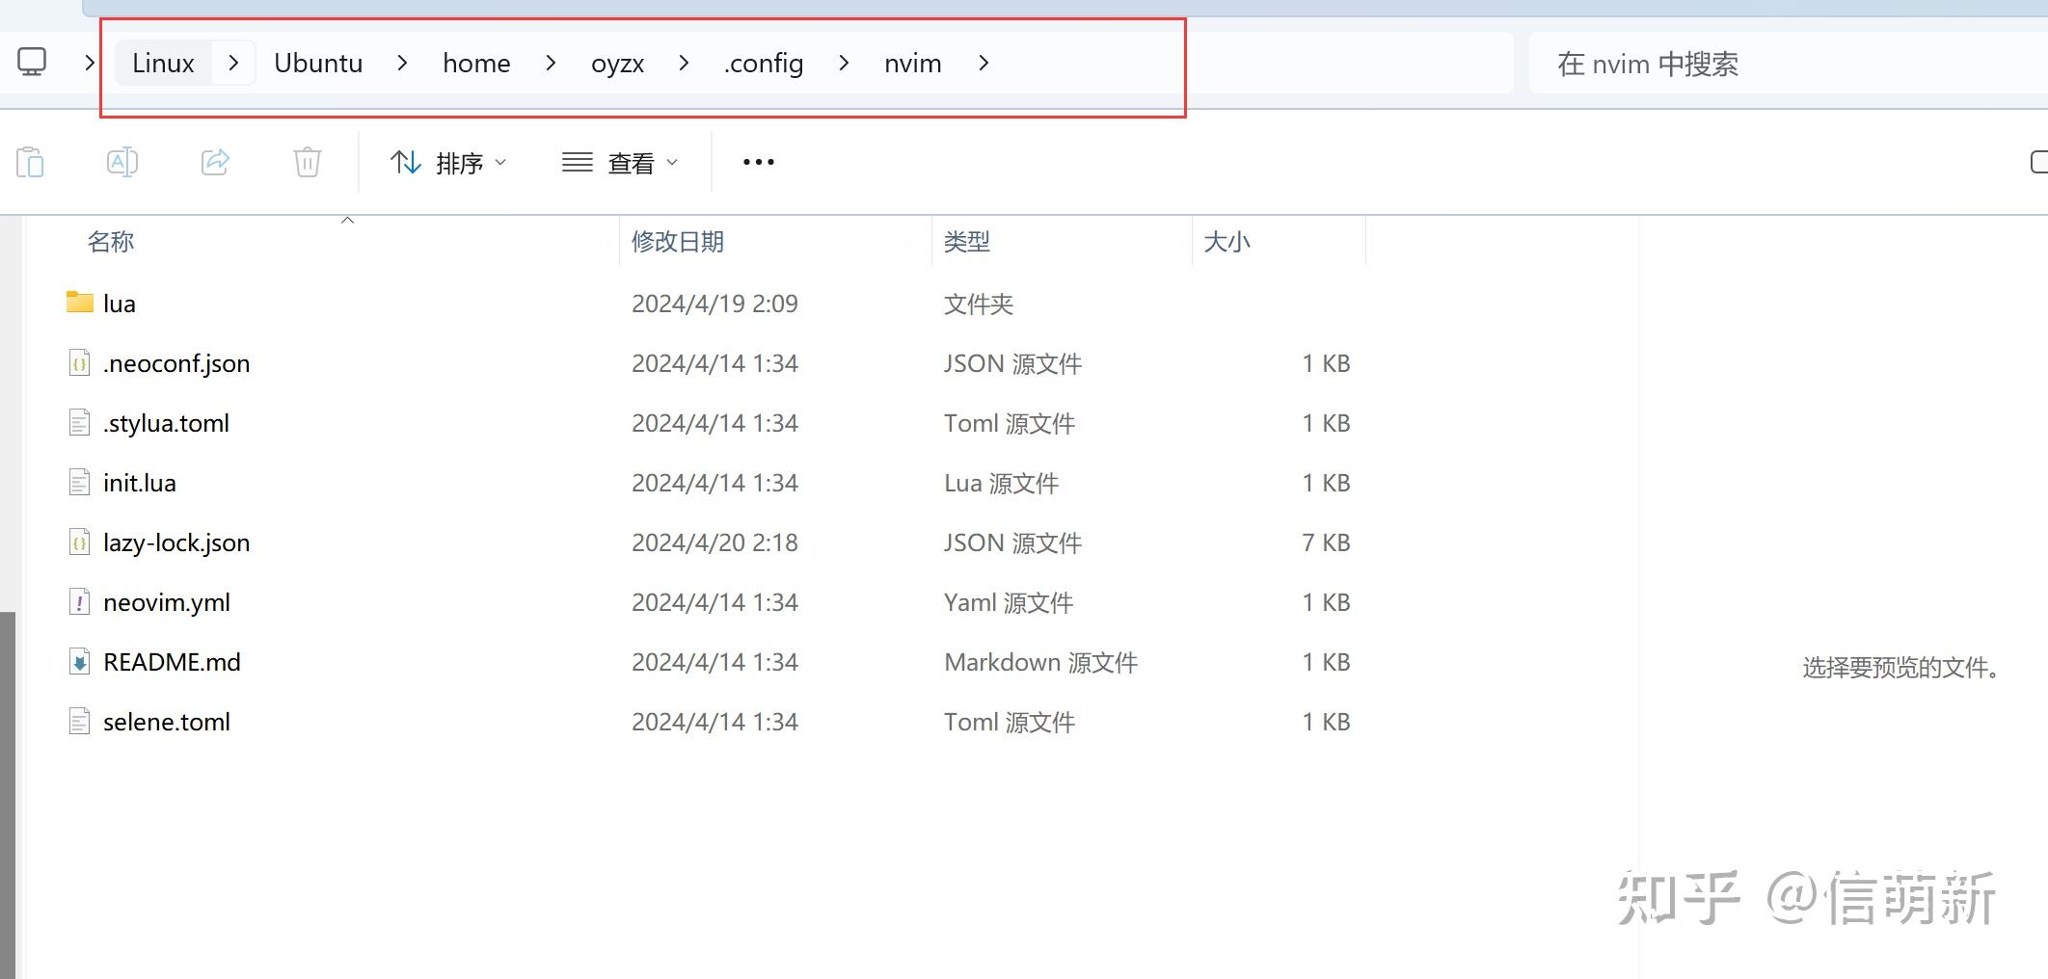Select the lazy-lock.json file
The height and width of the screenshot is (979, 2048).
[x=176, y=542]
